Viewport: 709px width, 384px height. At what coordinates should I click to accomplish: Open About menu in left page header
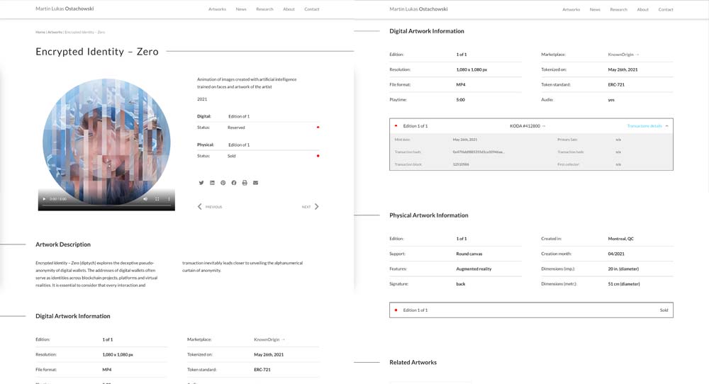289,9
